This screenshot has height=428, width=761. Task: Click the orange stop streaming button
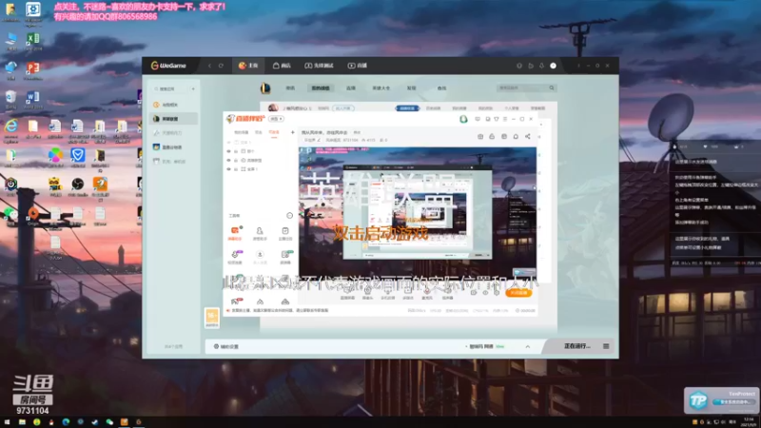click(x=518, y=293)
